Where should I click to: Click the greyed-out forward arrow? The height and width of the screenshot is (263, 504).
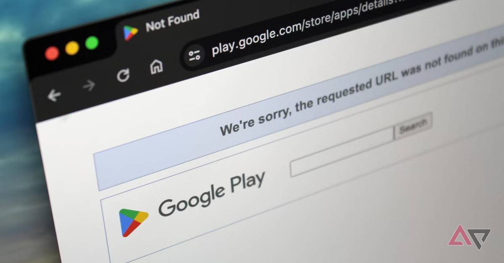tap(89, 86)
